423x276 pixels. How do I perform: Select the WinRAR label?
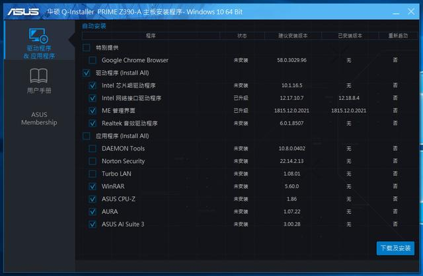[x=113, y=186]
